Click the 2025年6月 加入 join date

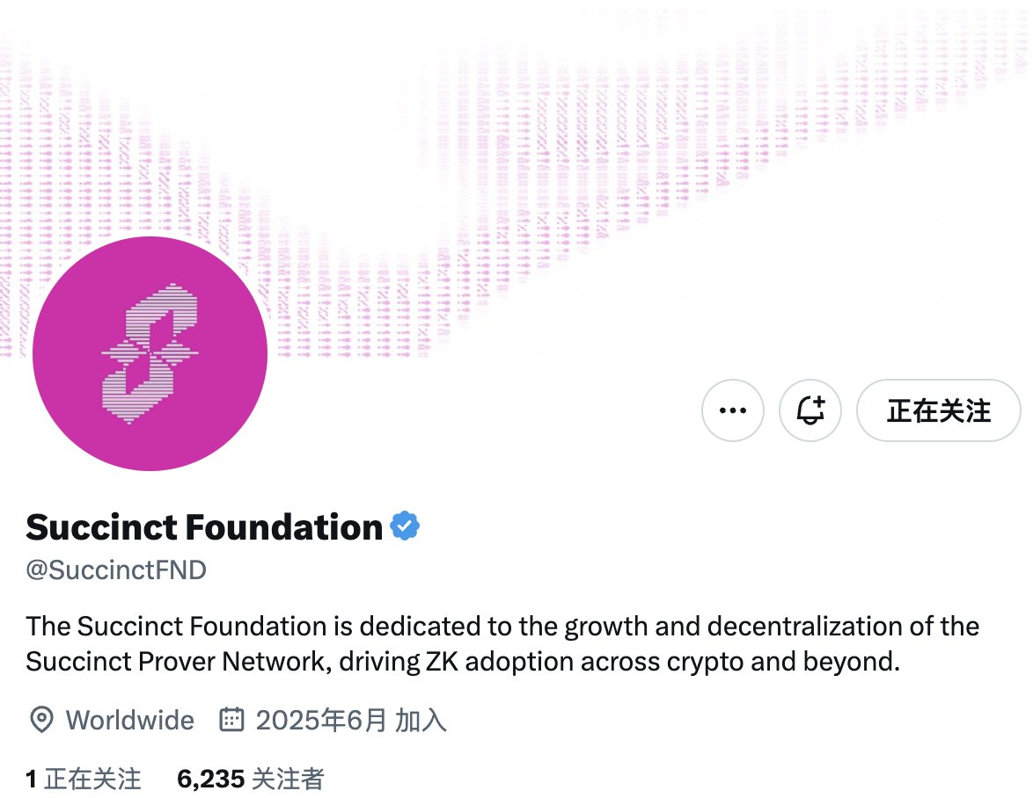point(351,721)
